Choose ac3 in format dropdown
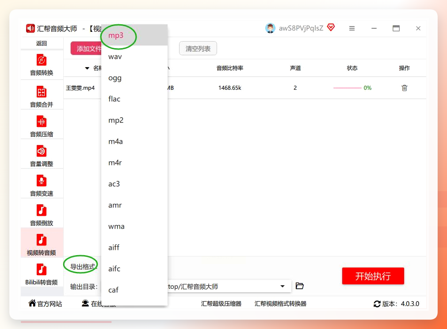 [x=134, y=184]
